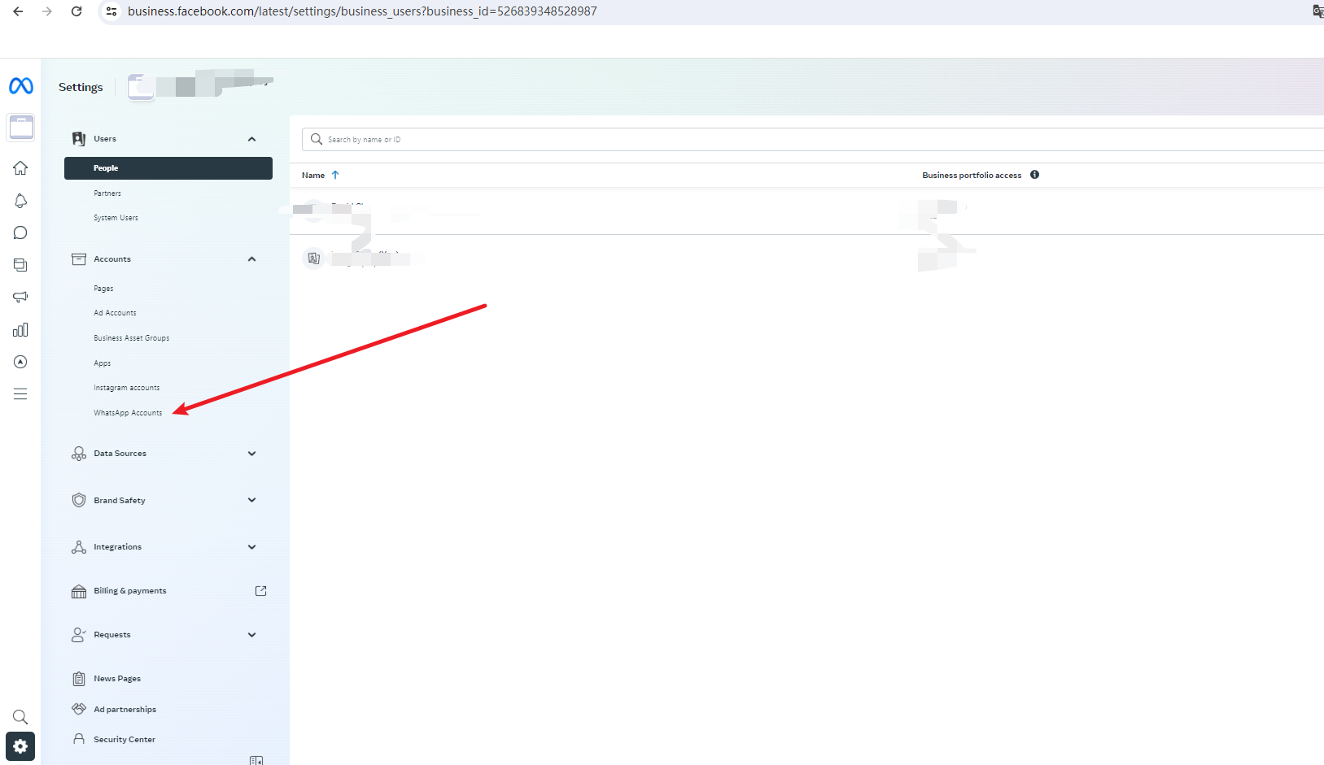Image resolution: width=1324 pixels, height=765 pixels.
Task: Open Content library icon in rail
Action: pyautogui.click(x=20, y=265)
